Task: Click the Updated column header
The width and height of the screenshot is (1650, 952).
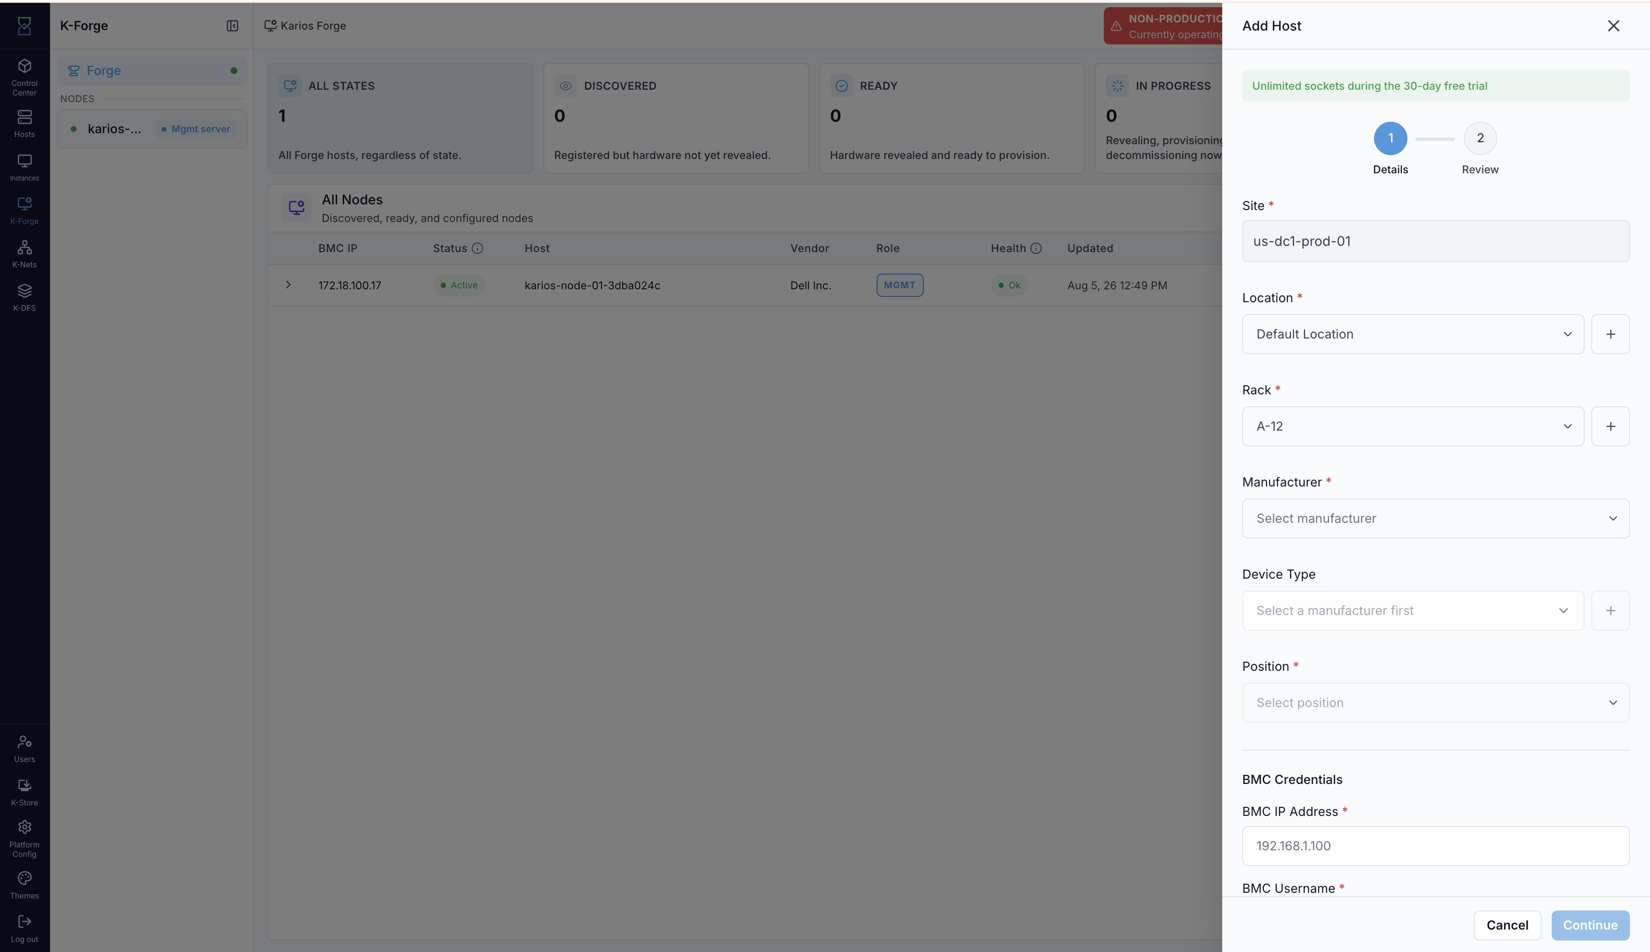Action: click(x=1090, y=248)
